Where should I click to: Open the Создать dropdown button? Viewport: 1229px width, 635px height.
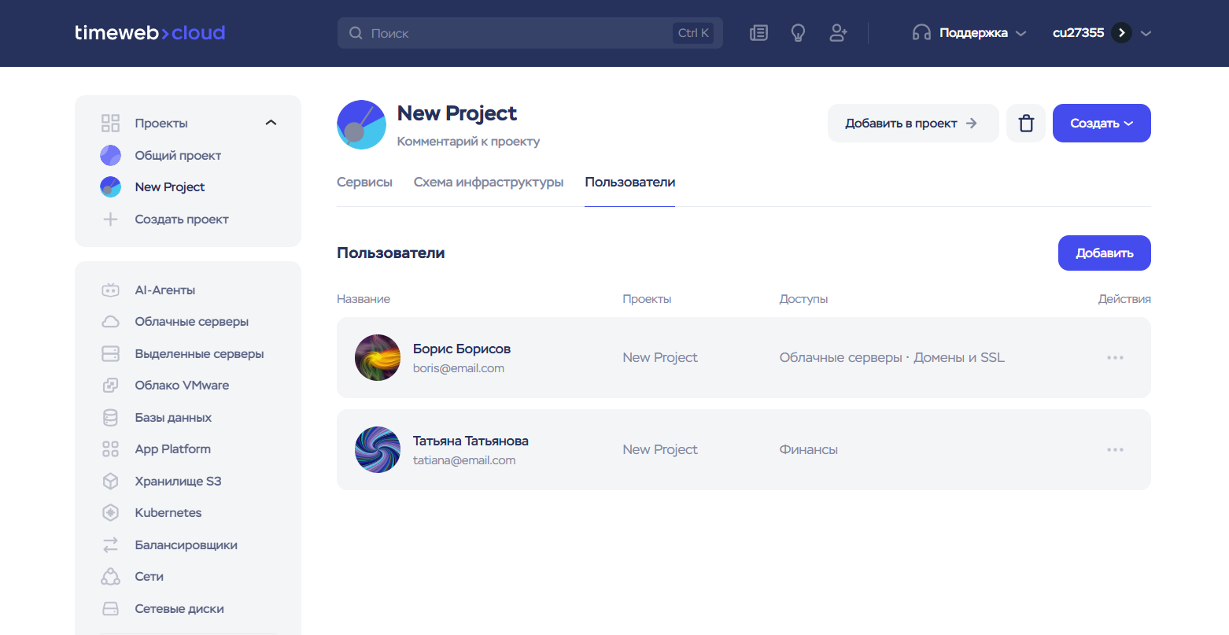1101,124
